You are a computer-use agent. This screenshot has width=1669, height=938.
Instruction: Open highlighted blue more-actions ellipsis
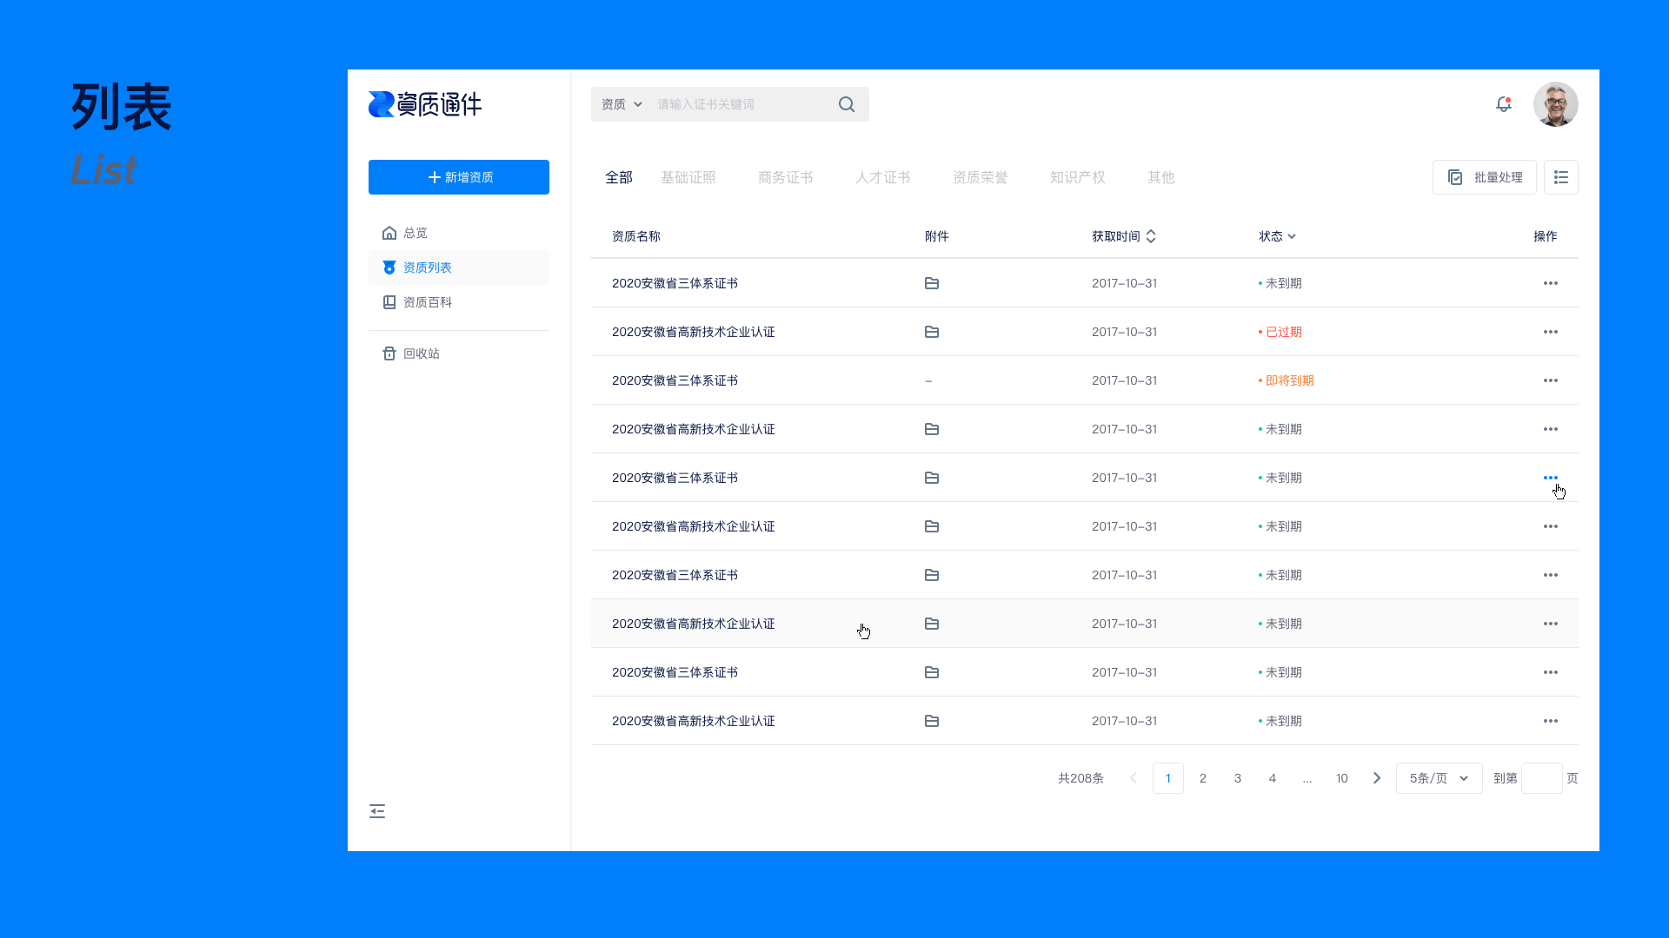click(1550, 478)
